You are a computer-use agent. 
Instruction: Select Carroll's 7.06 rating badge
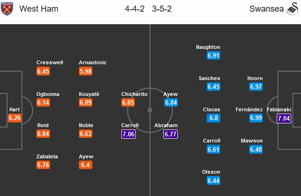[128, 134]
